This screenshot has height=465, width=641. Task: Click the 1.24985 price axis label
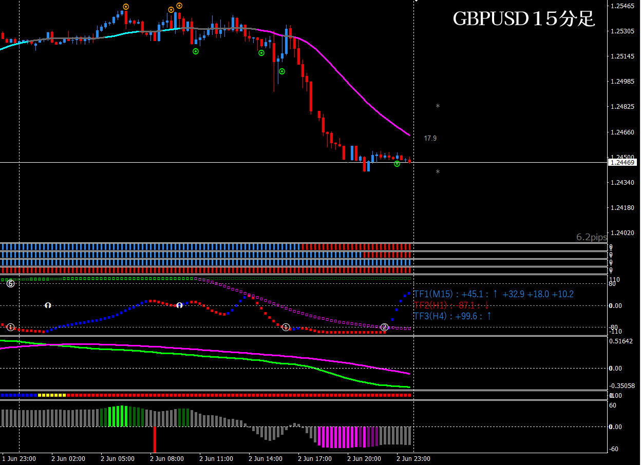621,82
